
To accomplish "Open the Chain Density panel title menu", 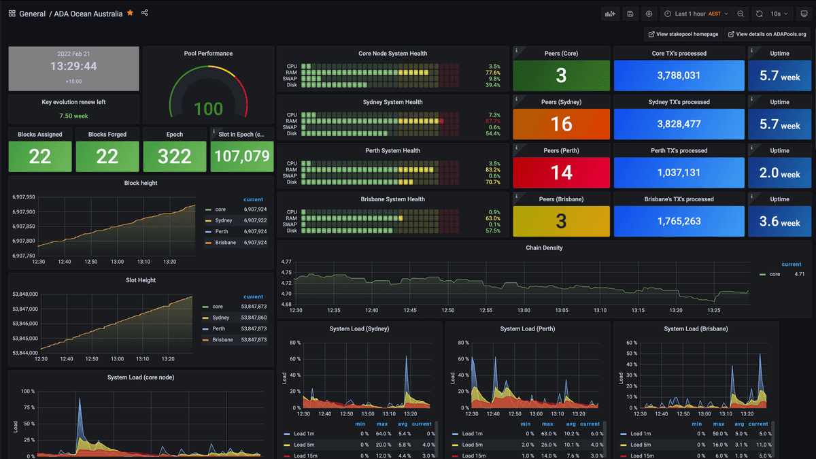I will pyautogui.click(x=544, y=248).
